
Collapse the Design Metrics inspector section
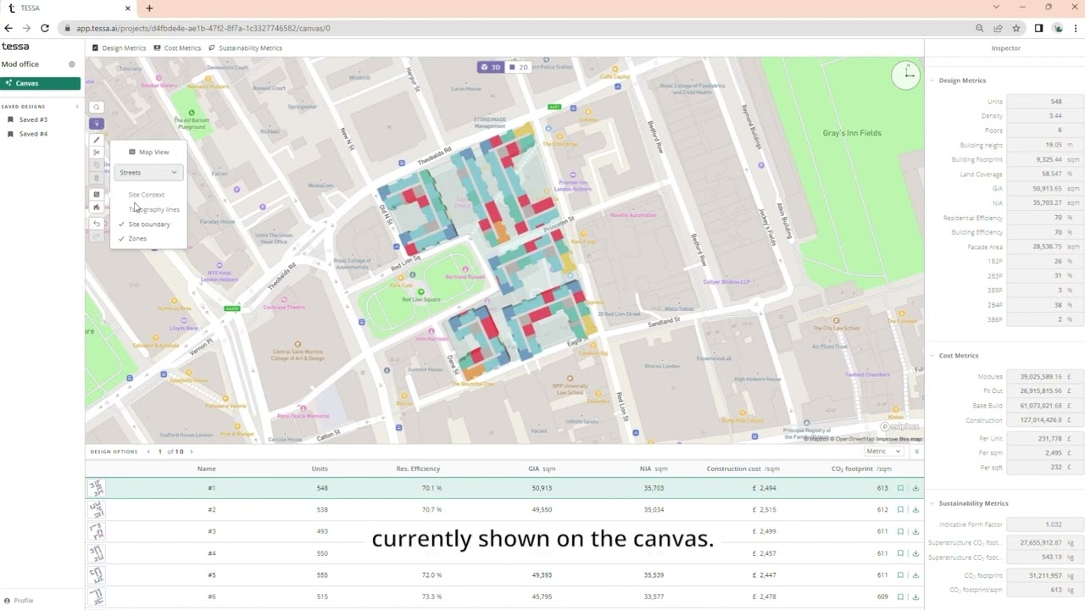tap(932, 80)
